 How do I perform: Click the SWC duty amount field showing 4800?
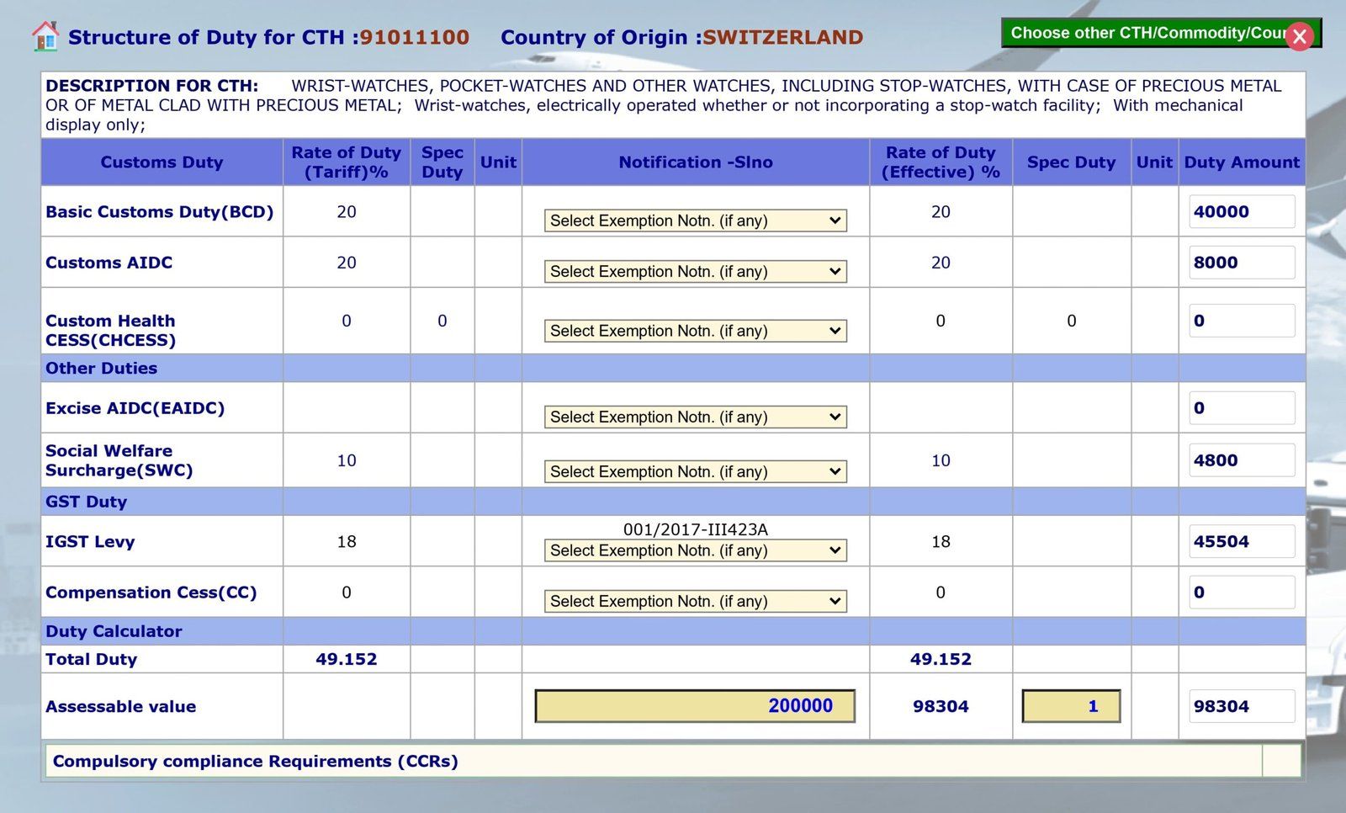click(x=1242, y=460)
